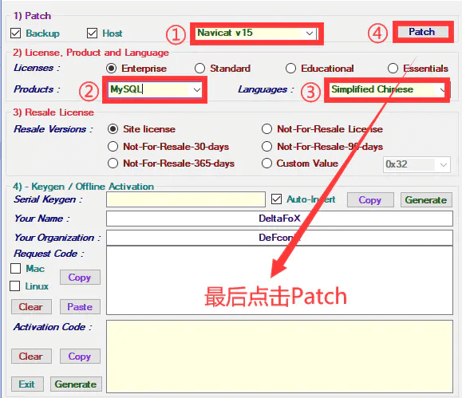This screenshot has height=398, width=462.
Task: Toggle the Host checkbox
Action: [x=92, y=33]
